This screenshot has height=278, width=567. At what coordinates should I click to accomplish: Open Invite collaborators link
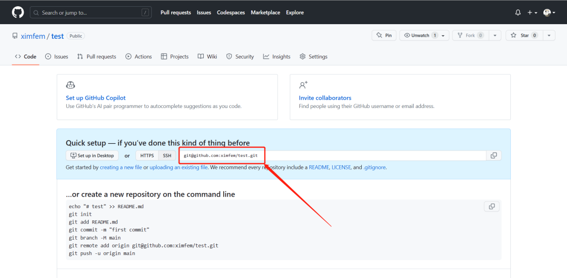point(325,98)
